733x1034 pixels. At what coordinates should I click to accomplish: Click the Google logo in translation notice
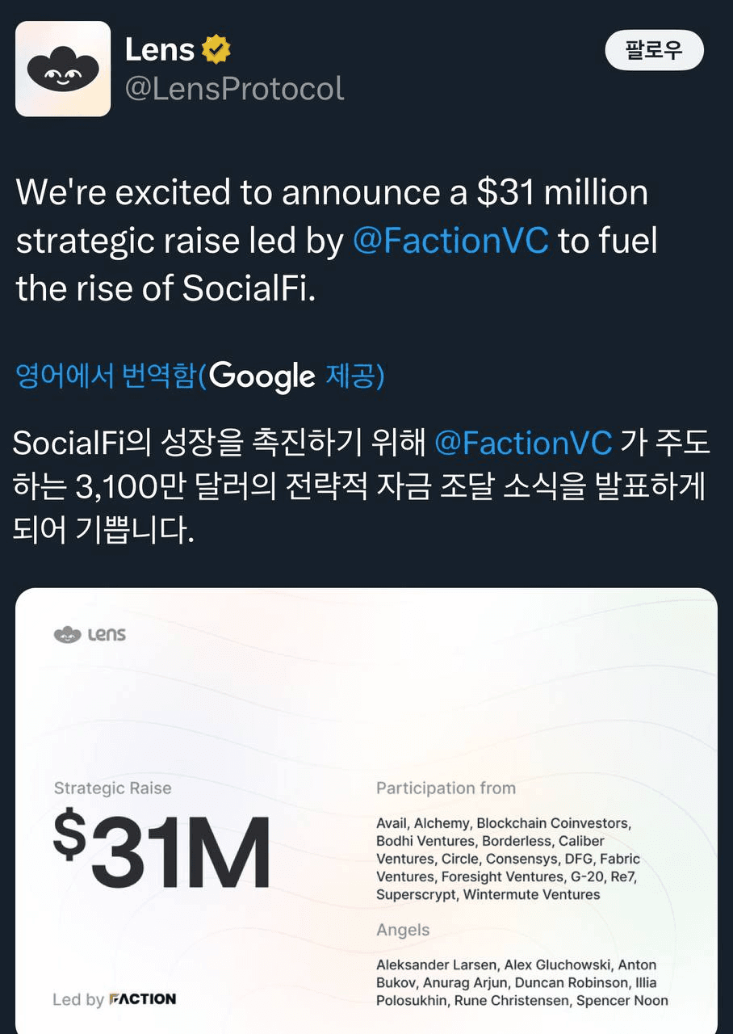[x=262, y=376]
